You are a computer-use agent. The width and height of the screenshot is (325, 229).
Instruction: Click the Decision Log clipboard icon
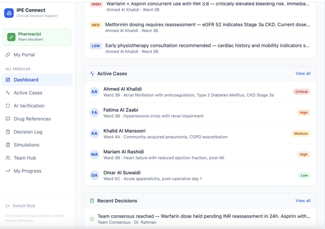point(8,132)
